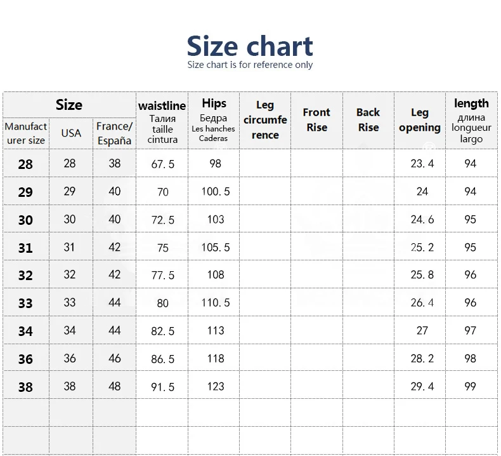Click the France/España sub-header cell
501x456 pixels.
[x=114, y=133]
